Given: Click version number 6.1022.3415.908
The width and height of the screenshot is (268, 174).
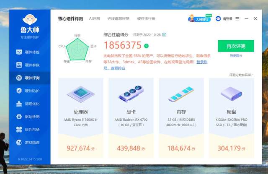Looking at the screenshot, I should click(30, 159).
